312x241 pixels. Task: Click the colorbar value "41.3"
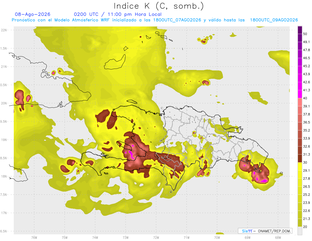[307, 90]
